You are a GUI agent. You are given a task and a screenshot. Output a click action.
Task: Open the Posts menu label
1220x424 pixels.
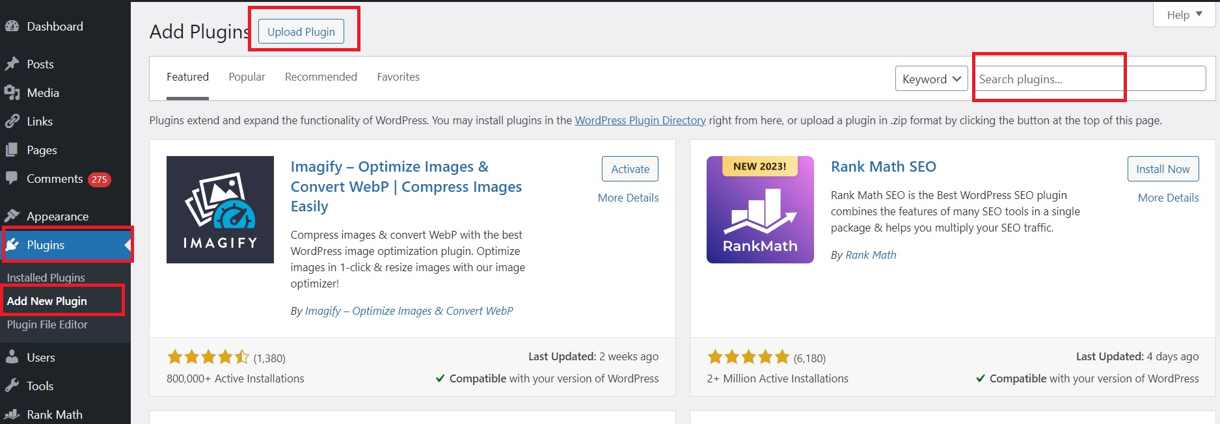[40, 64]
